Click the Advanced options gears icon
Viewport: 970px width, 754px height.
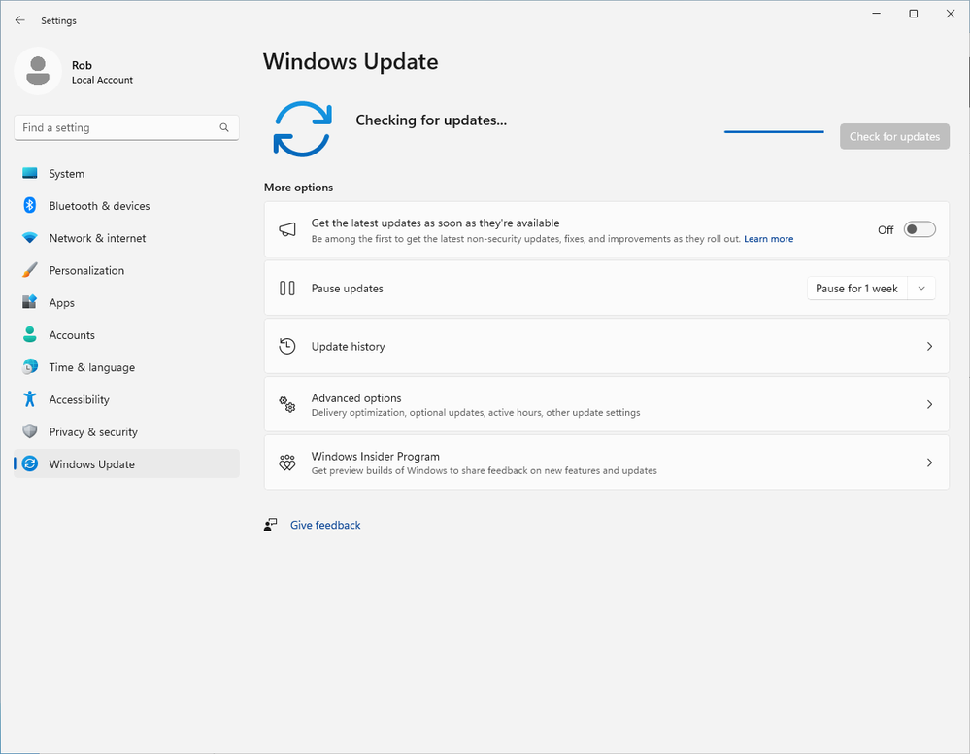287,404
